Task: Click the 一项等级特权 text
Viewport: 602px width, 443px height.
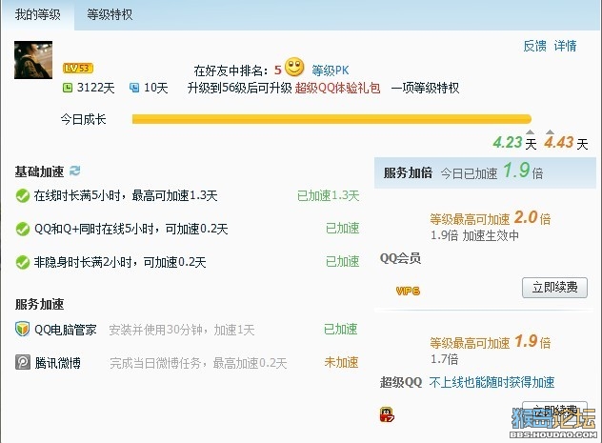Action: [425, 88]
